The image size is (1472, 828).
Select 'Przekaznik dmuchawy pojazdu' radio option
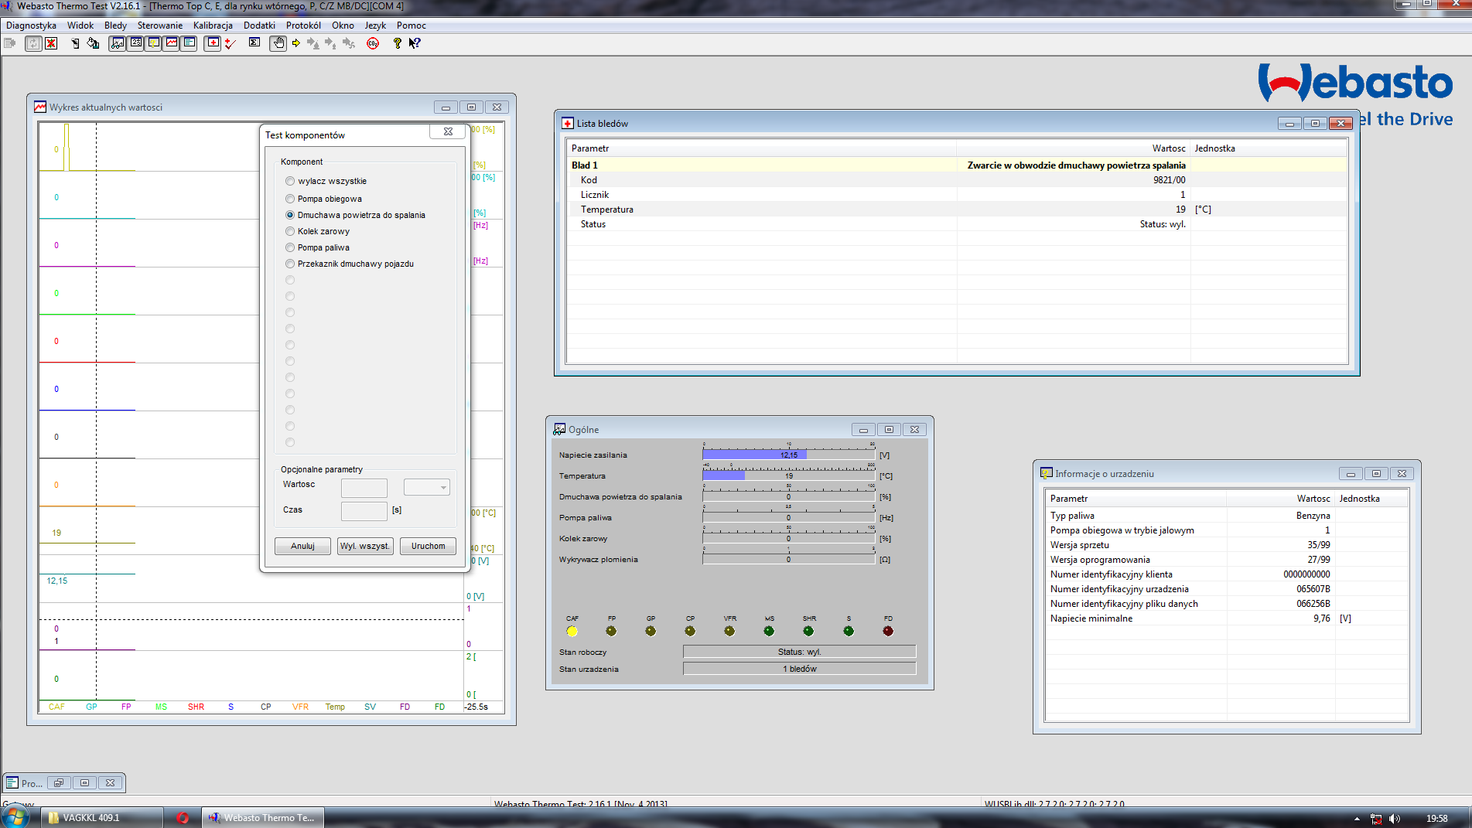[x=290, y=264]
